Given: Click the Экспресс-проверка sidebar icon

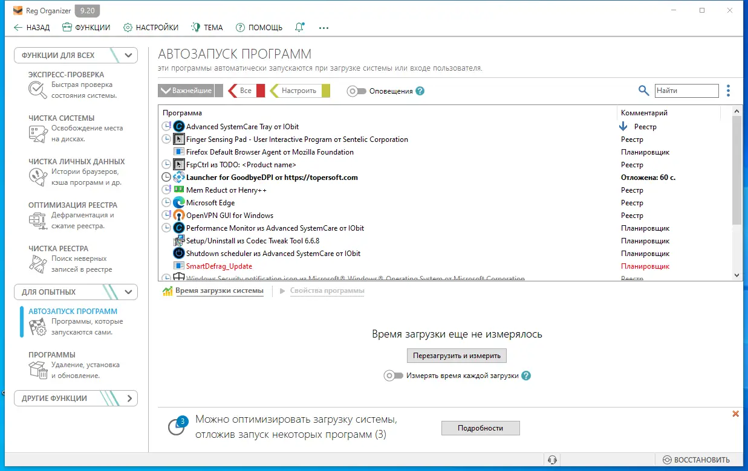Looking at the screenshot, I should 37,90.
